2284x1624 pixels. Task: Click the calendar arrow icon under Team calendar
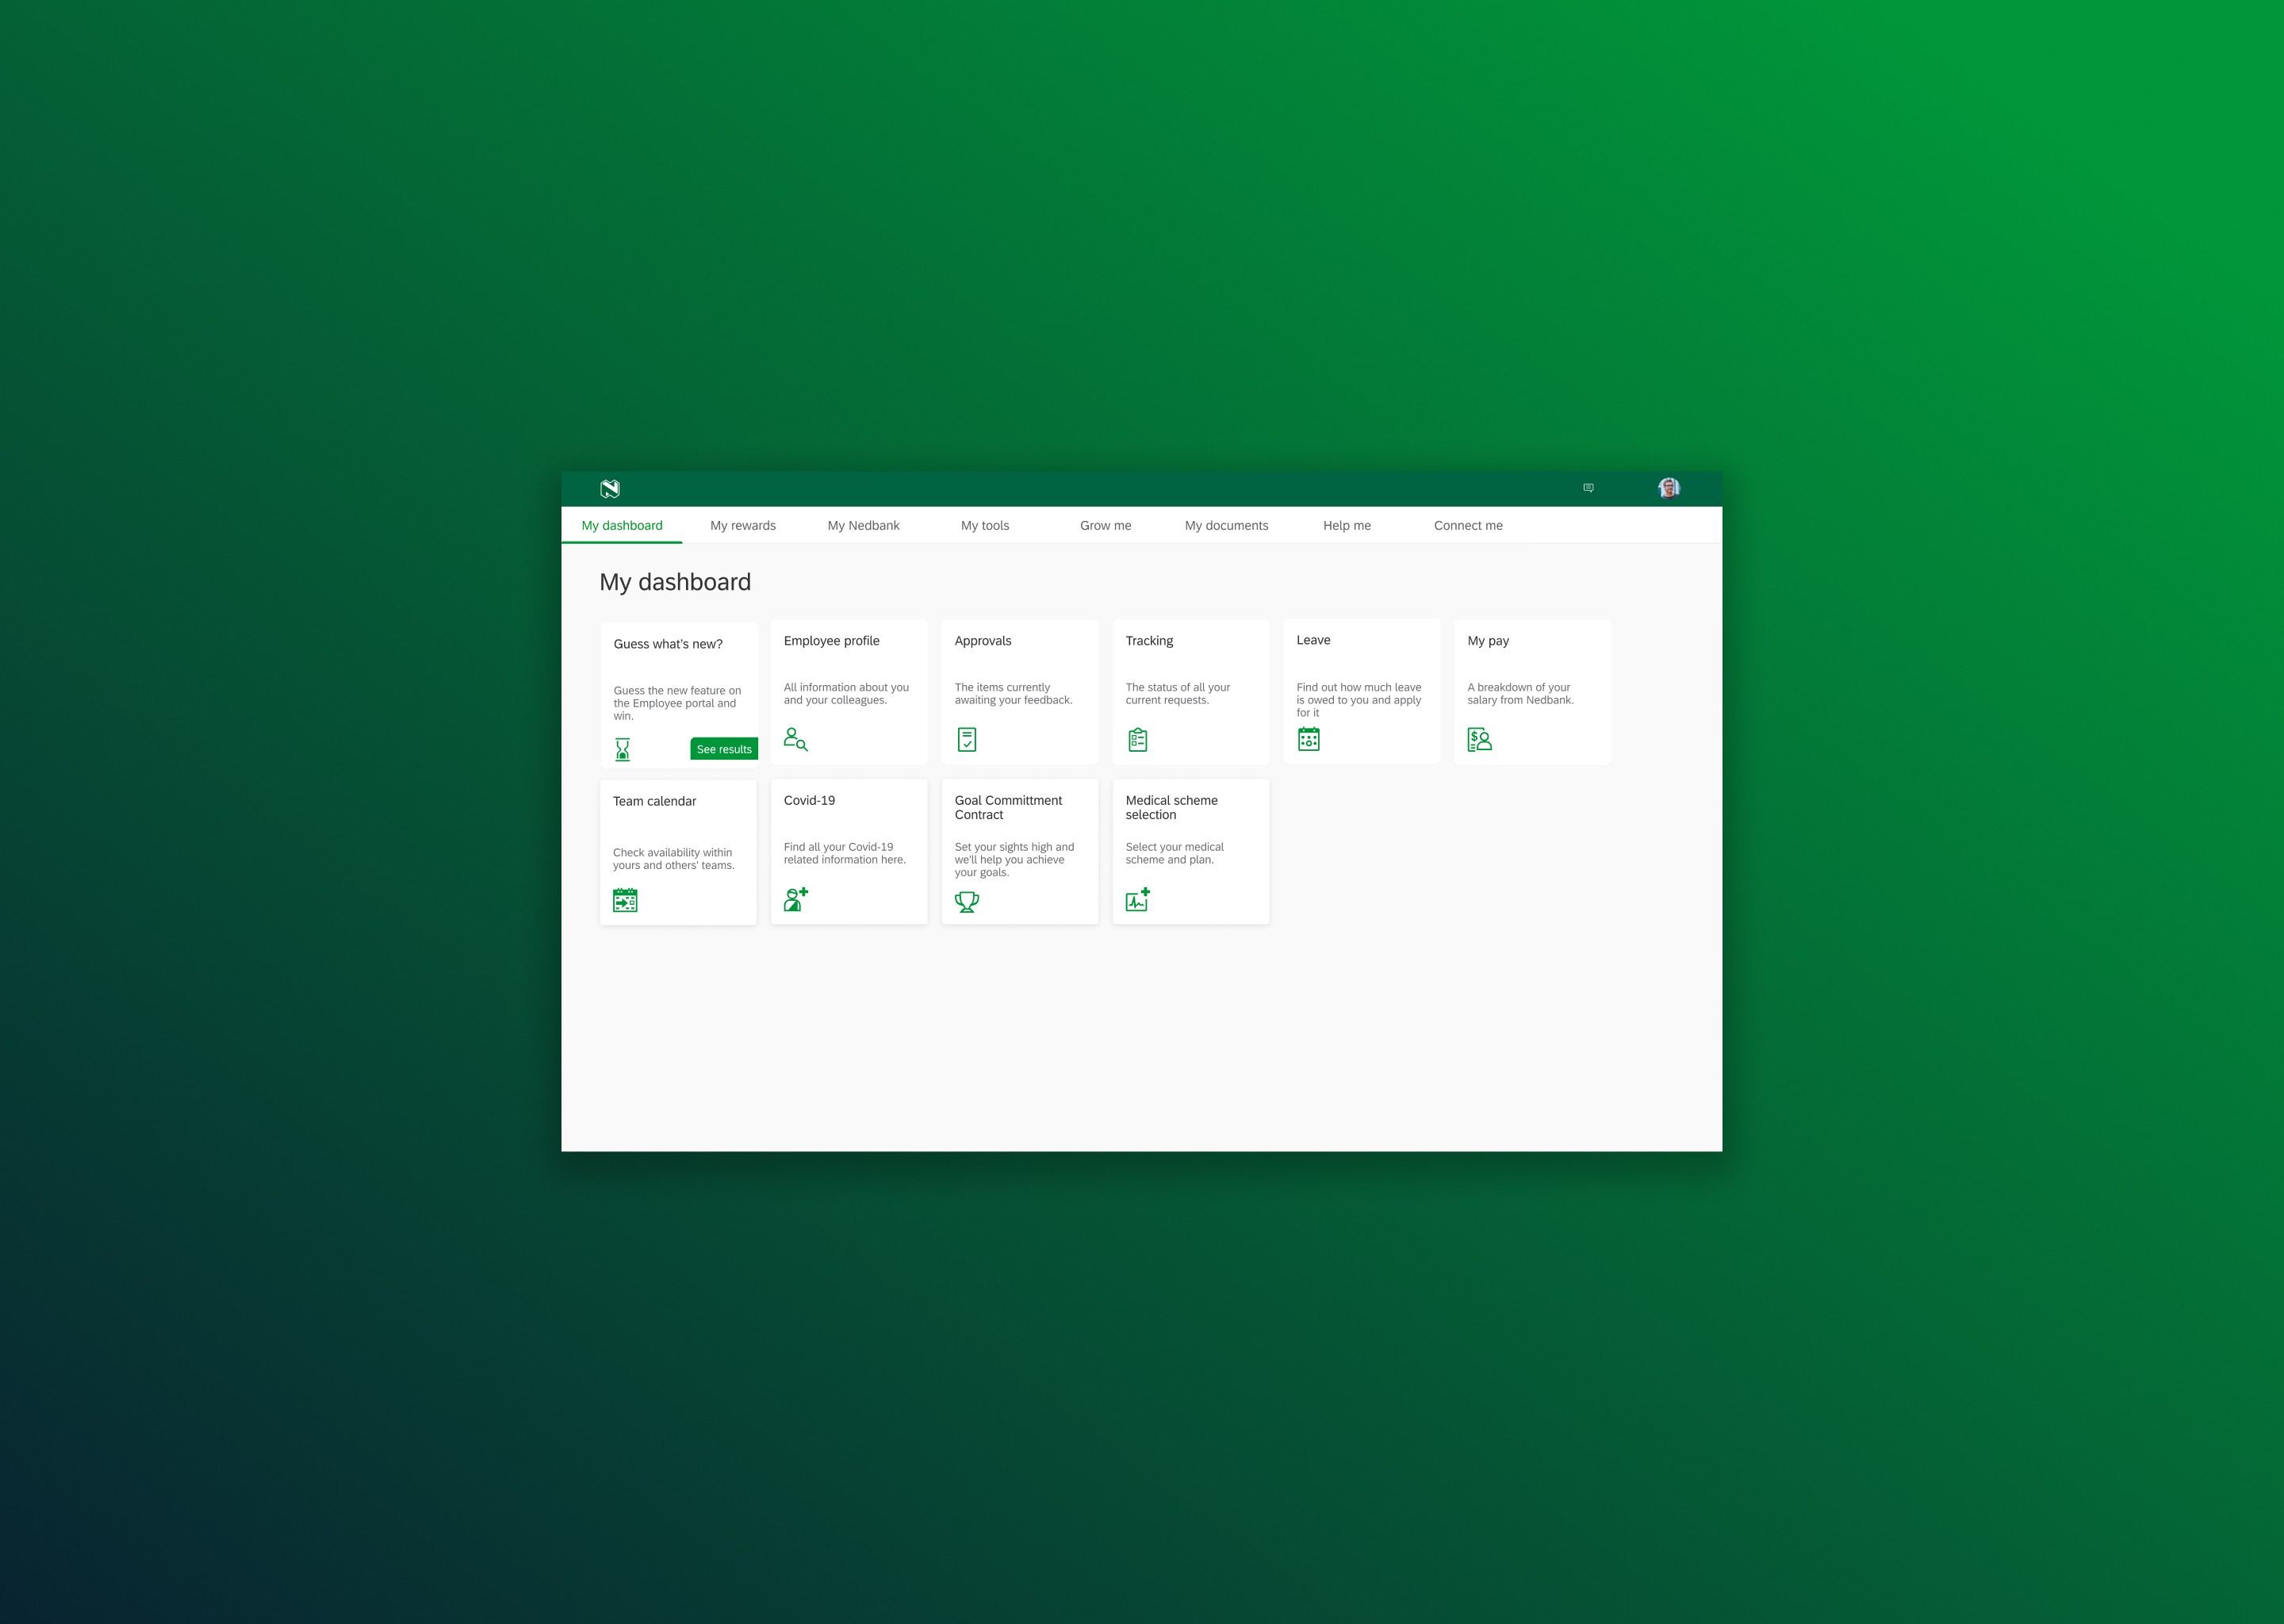(x=624, y=899)
